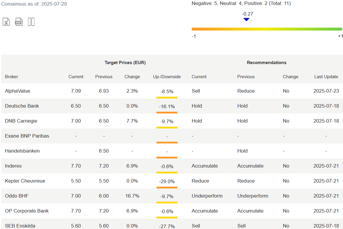Viewport: 343px width, 229px height.
Task: Click Up-/Downside column header
Action: 167,77
